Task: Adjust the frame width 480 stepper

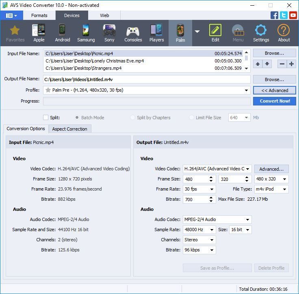Action: pos(211,179)
